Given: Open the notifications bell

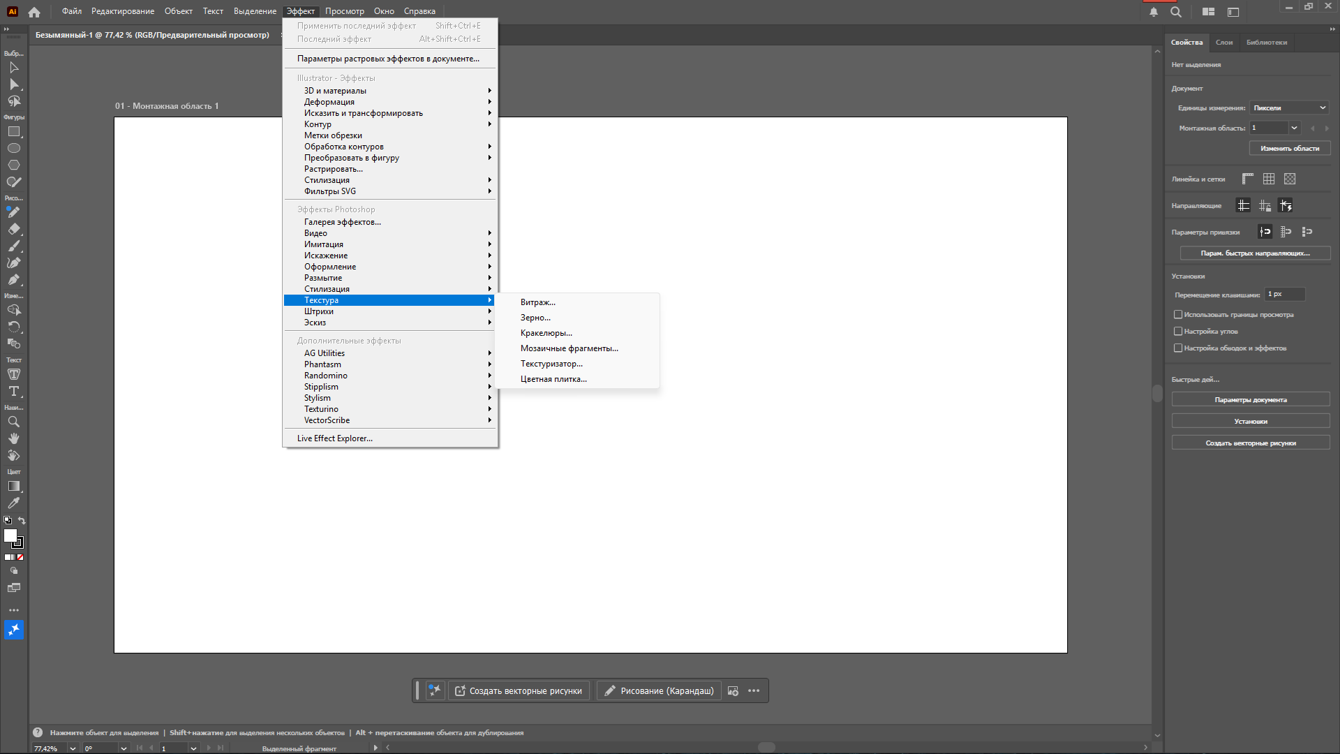Looking at the screenshot, I should 1154,12.
